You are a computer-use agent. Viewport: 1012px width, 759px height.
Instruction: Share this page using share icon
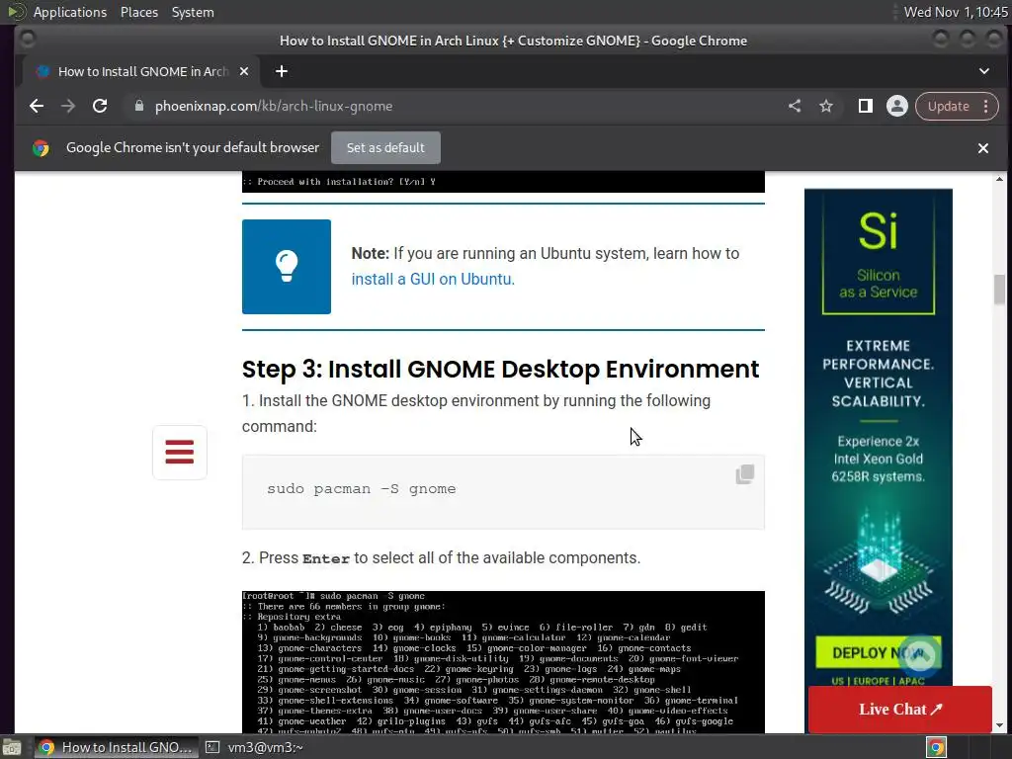tap(795, 106)
